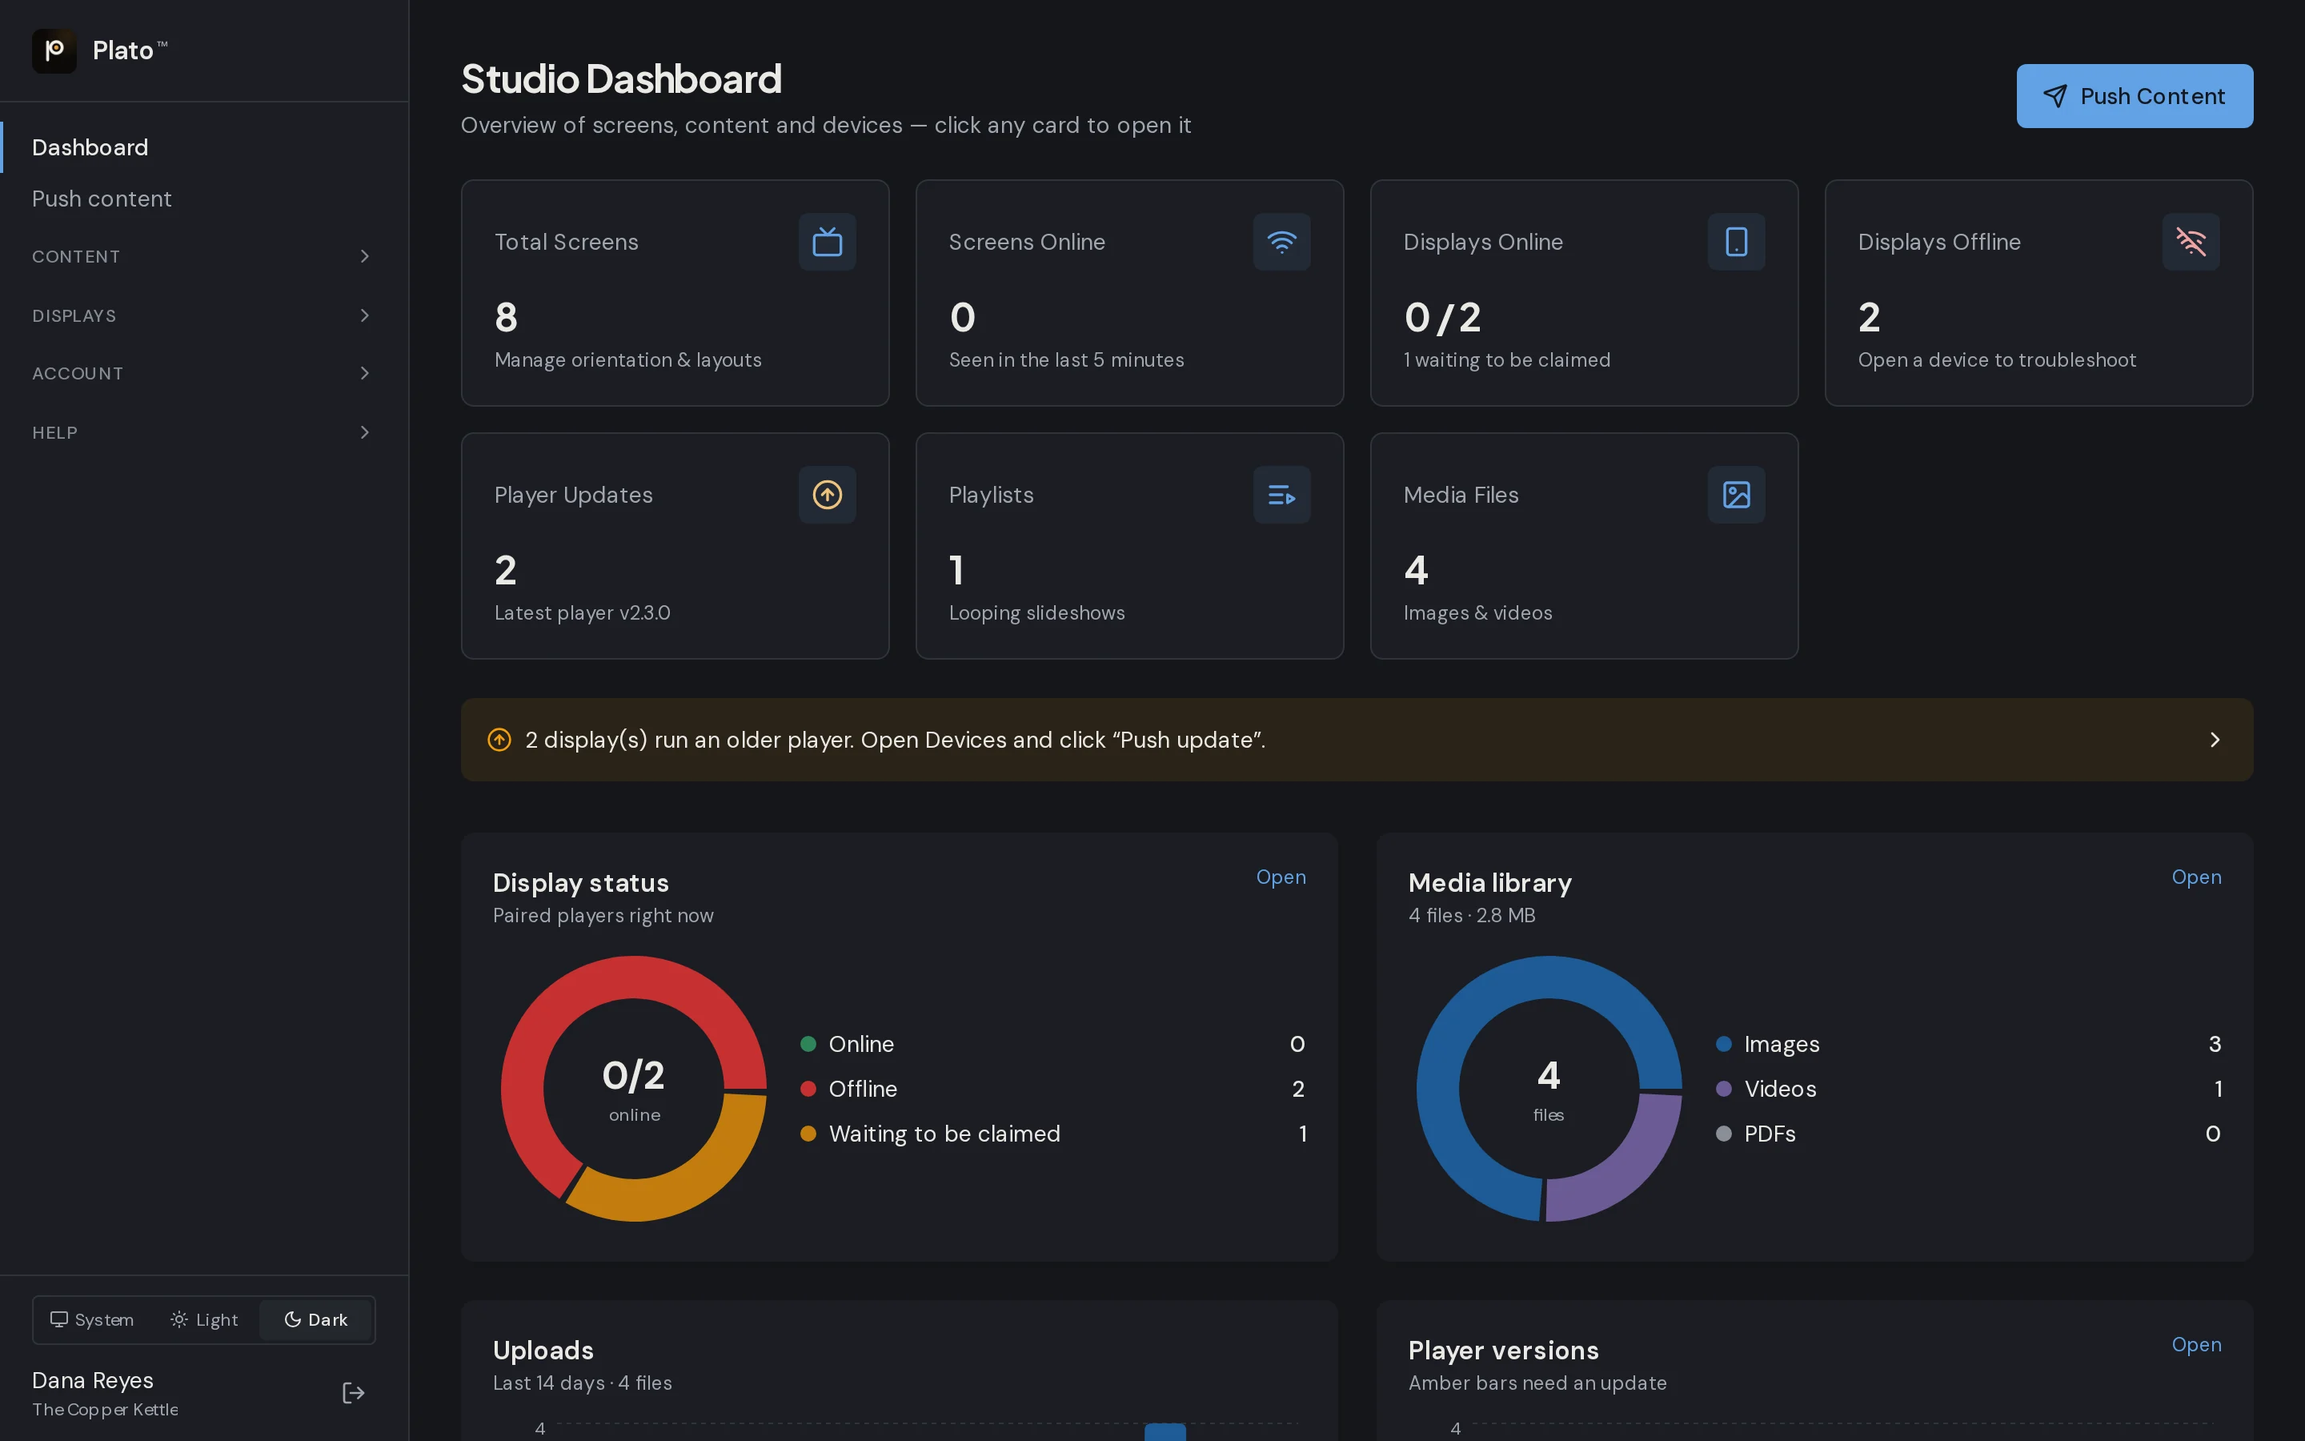Click 'Seen in the last 5 minutes' text
This screenshot has width=2305, height=1441.
[x=1066, y=360]
